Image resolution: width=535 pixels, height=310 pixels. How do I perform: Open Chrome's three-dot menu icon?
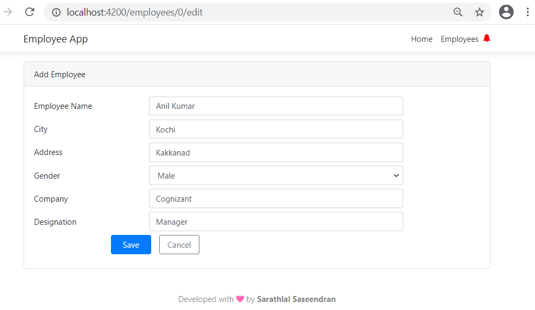tap(527, 12)
